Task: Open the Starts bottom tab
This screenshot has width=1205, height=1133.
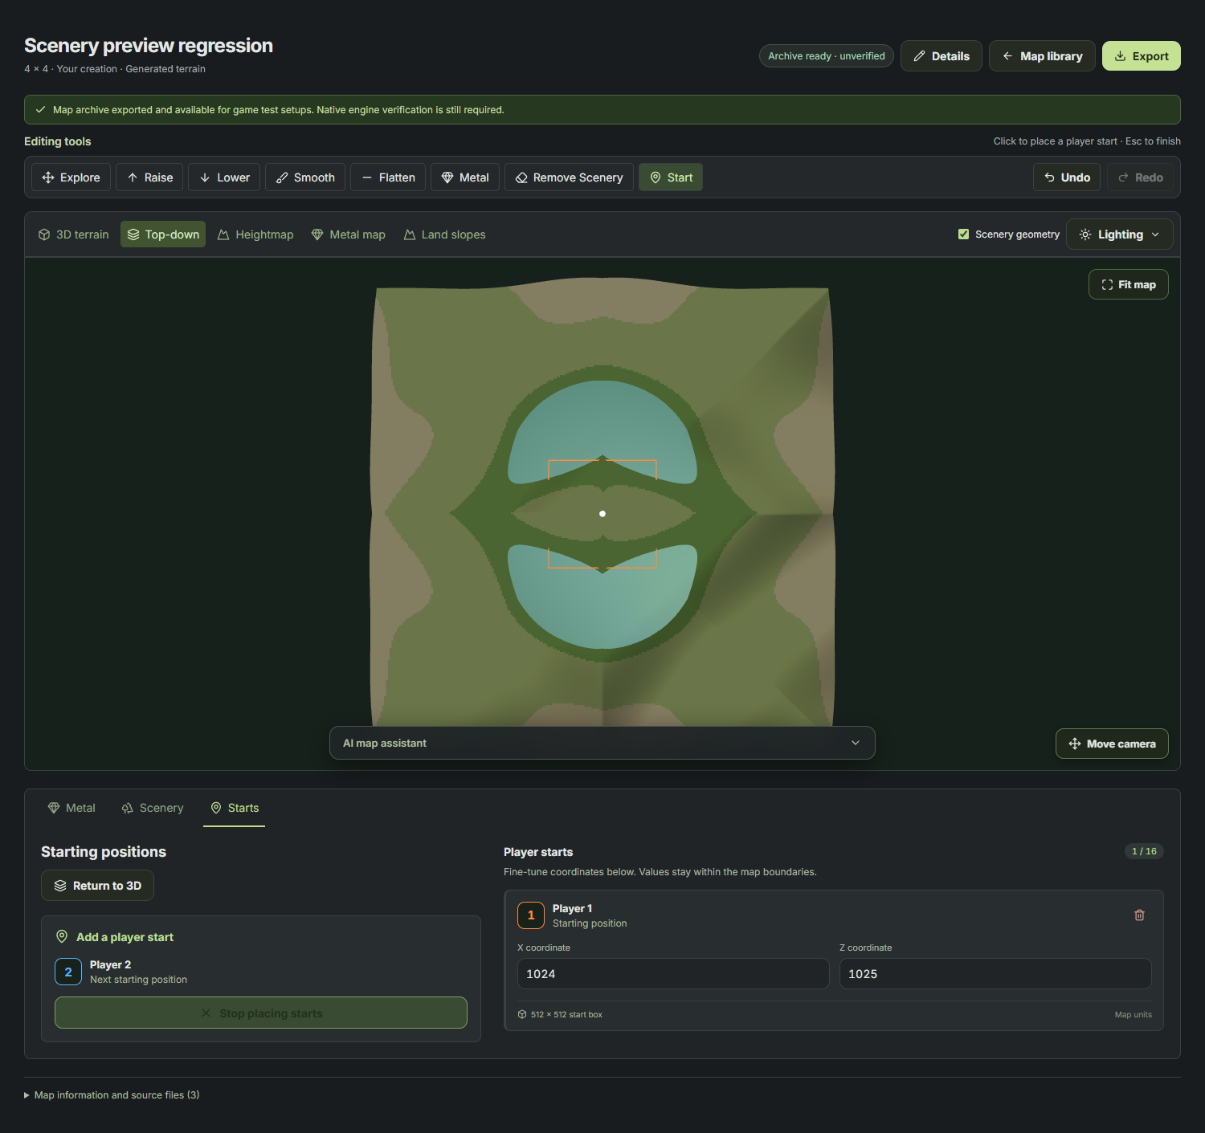Action: [x=235, y=808]
